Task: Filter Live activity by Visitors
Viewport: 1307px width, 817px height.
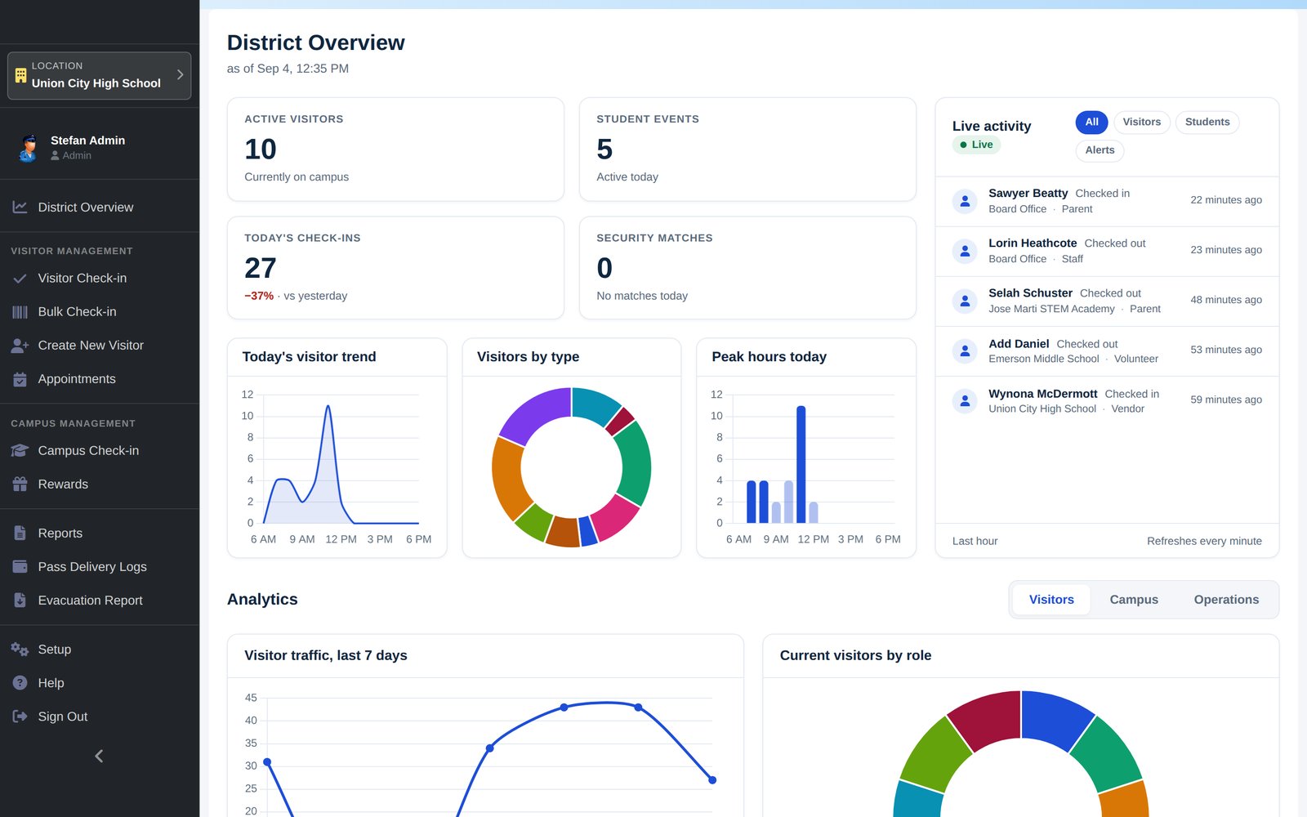Action: [x=1141, y=123]
